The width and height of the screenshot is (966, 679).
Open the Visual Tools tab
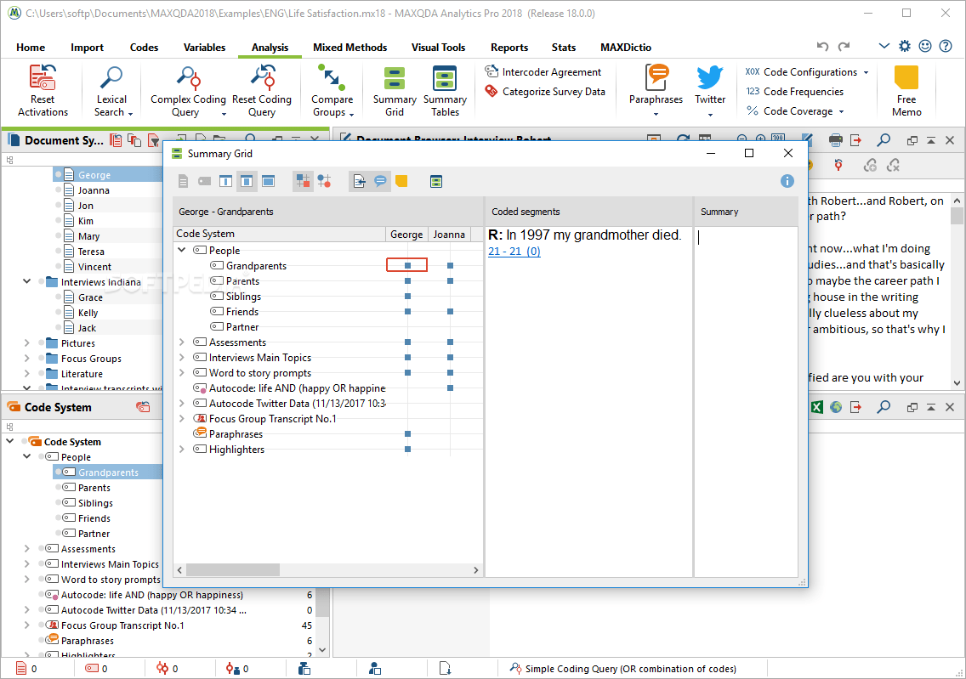pos(438,48)
